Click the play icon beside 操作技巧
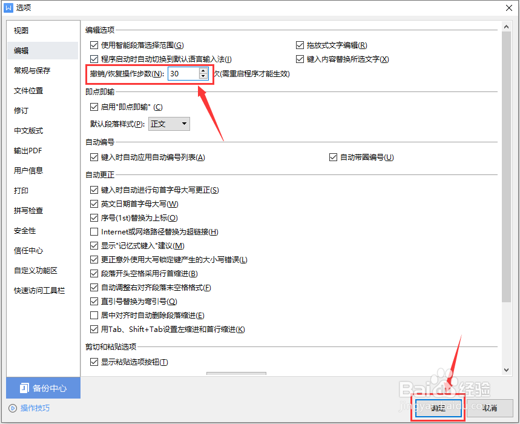 [x=13, y=408]
